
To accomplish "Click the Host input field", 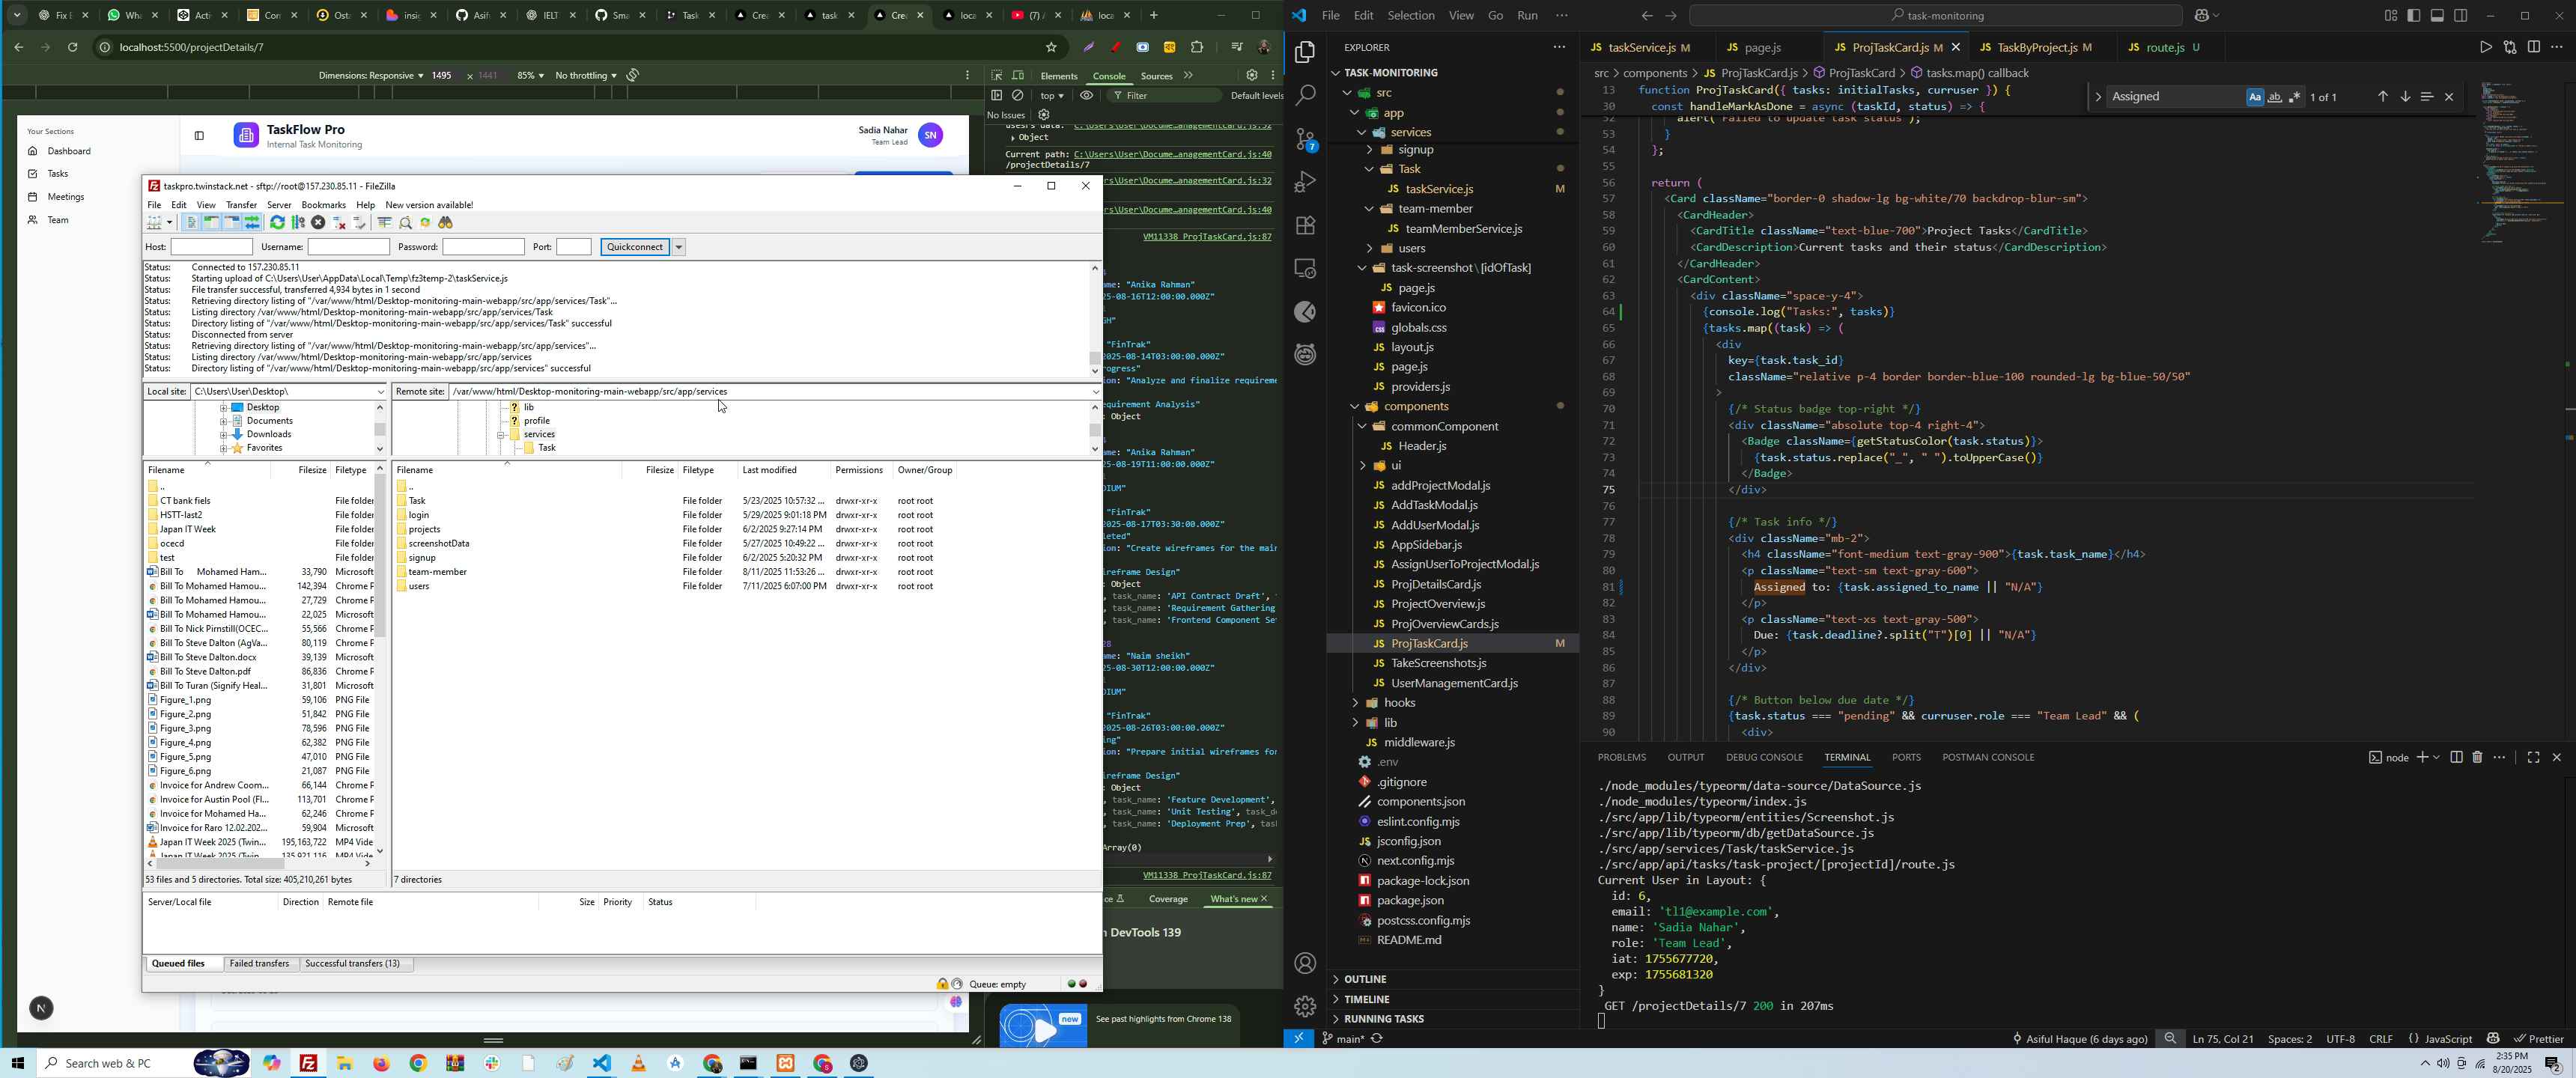I will pos(212,247).
